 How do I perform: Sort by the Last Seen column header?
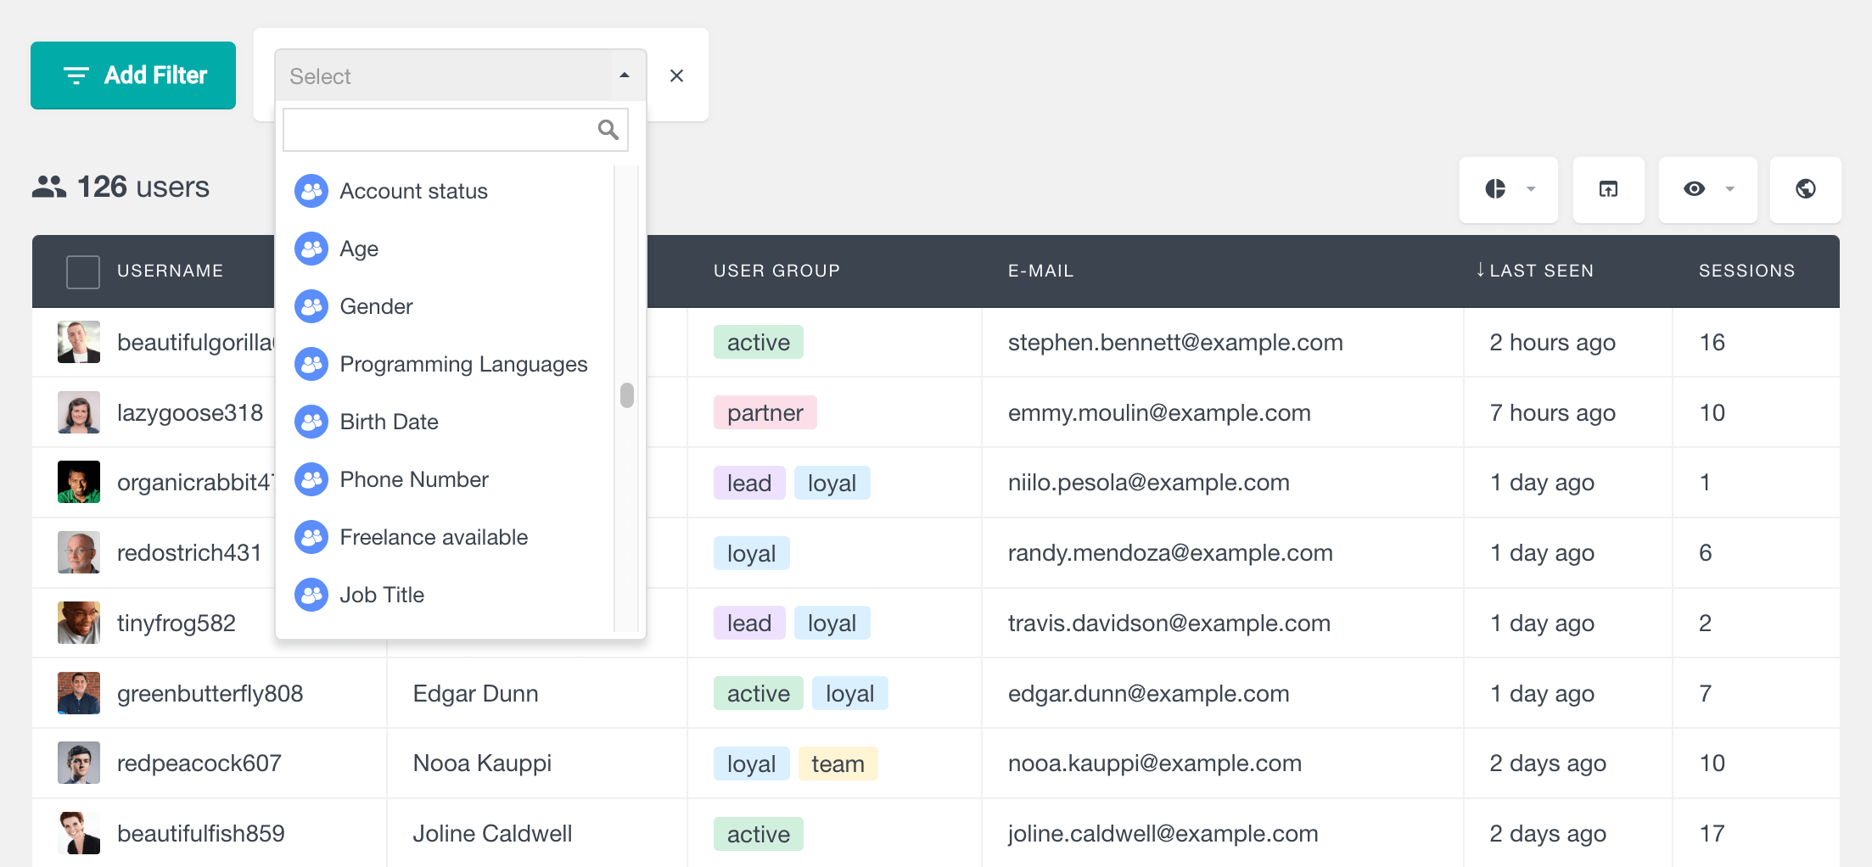pyautogui.click(x=1534, y=271)
